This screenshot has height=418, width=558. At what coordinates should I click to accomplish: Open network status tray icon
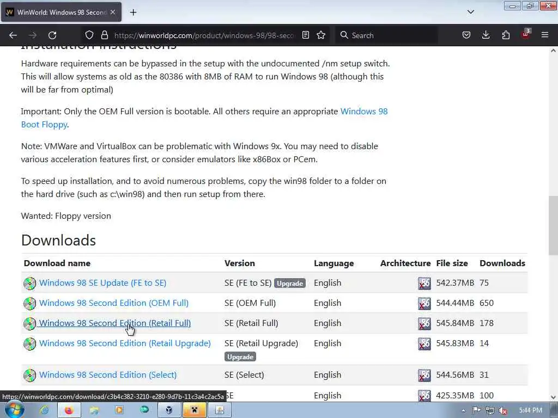[490, 410]
